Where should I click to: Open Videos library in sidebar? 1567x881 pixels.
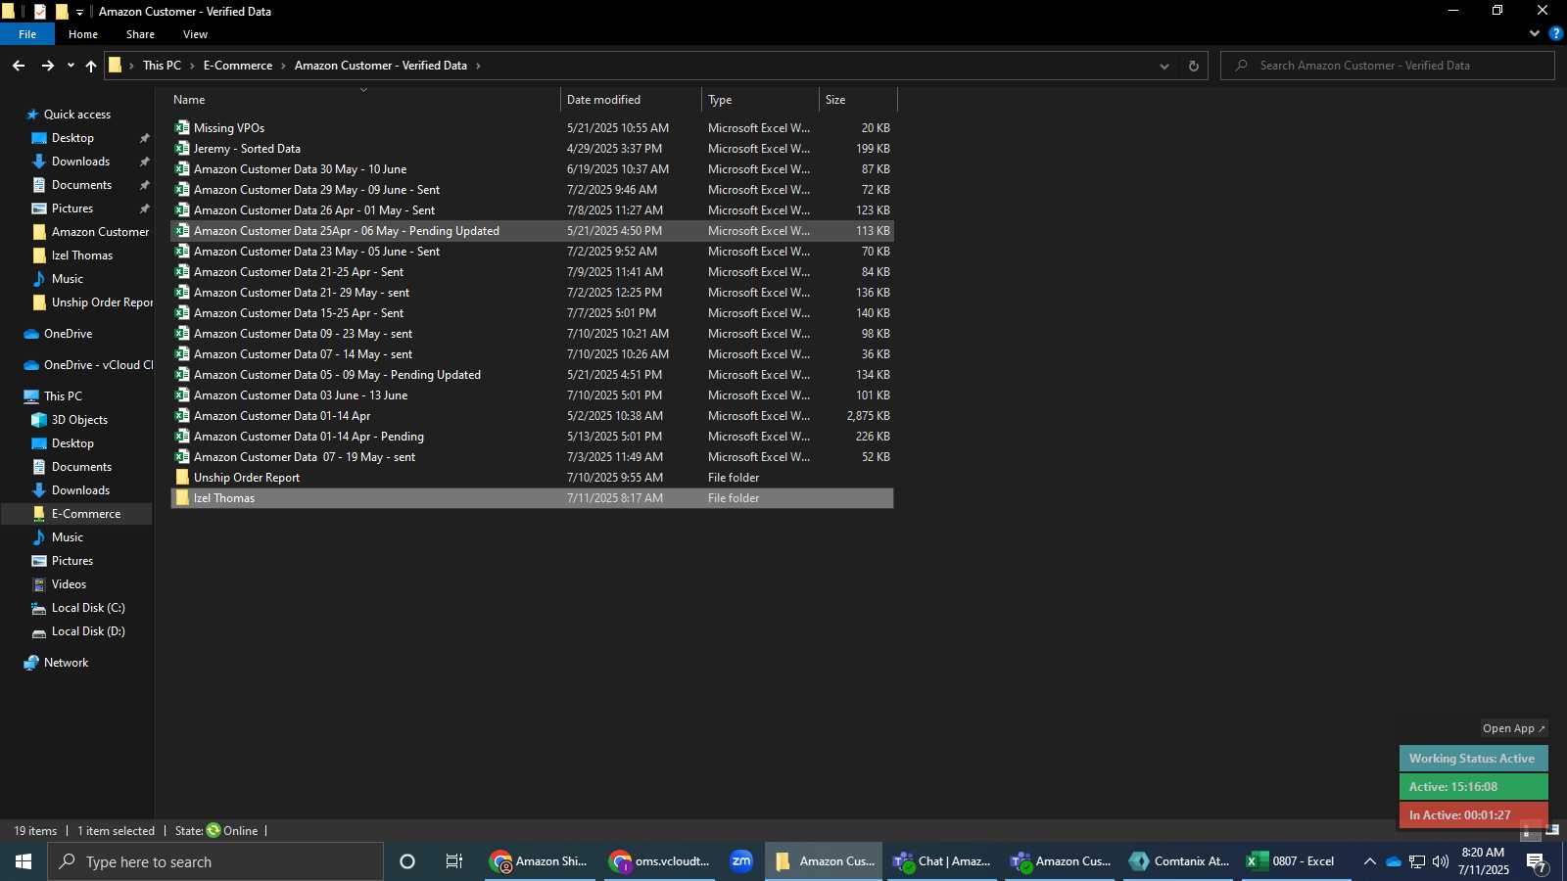pyautogui.click(x=69, y=584)
